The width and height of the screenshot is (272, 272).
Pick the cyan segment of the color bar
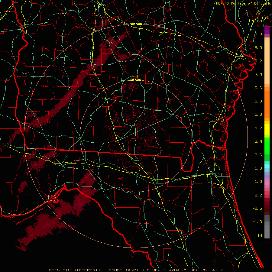coord(267,166)
